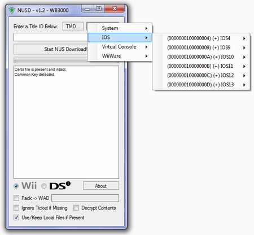The image size is (254, 235).
Task: Select the DSi radio button
Action: [44, 186]
